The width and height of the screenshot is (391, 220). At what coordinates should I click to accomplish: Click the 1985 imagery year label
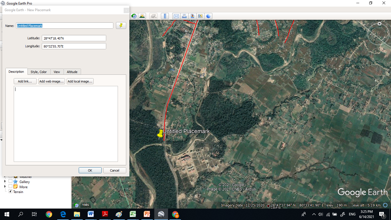tap(86, 205)
